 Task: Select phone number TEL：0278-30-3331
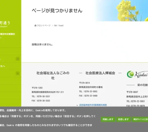[41, 97]
